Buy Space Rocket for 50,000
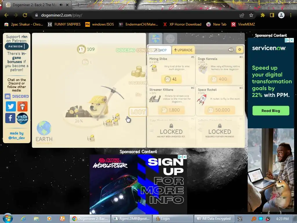The image size is (297, 223). (x=220, y=110)
